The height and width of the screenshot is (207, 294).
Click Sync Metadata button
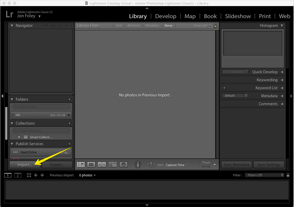click(x=236, y=165)
